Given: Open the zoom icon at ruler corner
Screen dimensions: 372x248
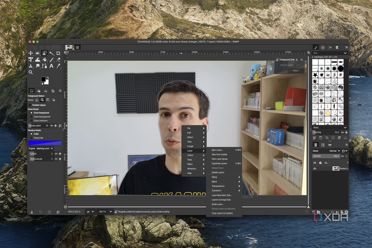Looking at the screenshot, I should point(308,53).
